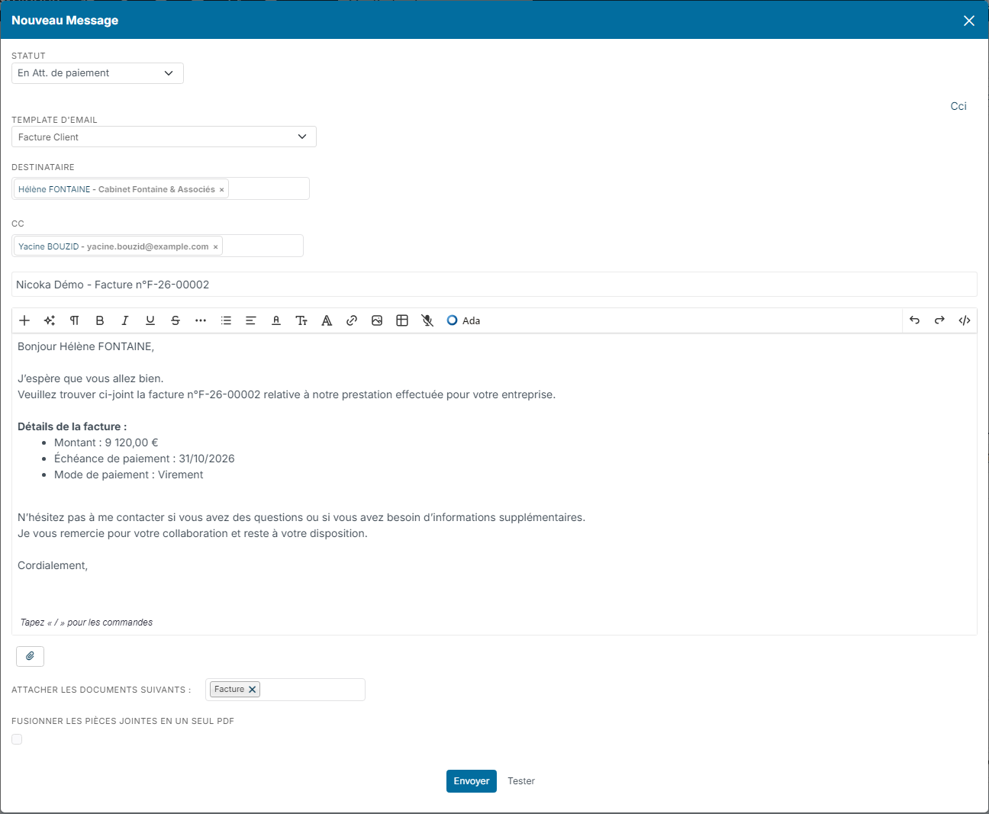Click the Envoyer button
The width and height of the screenshot is (989, 814).
[x=472, y=781]
